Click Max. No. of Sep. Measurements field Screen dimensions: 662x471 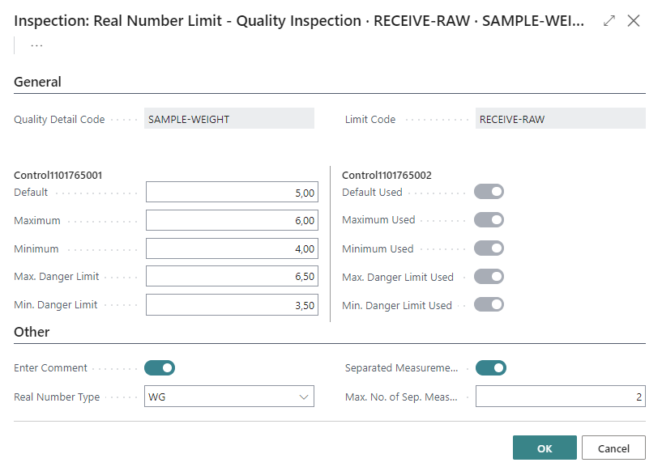coord(560,397)
